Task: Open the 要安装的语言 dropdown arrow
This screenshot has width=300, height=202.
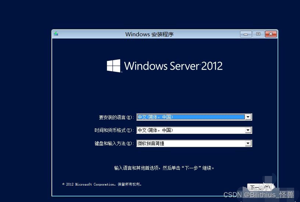Action: pyautogui.click(x=248, y=117)
